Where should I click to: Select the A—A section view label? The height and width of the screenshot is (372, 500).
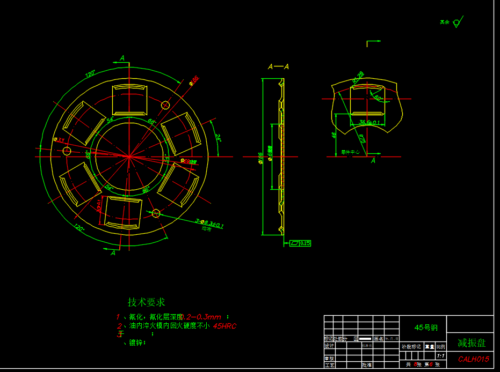279,67
